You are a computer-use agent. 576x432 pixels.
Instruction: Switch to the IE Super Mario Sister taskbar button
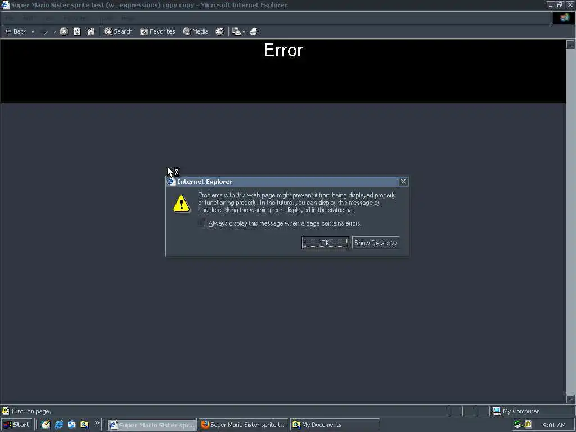point(152,425)
